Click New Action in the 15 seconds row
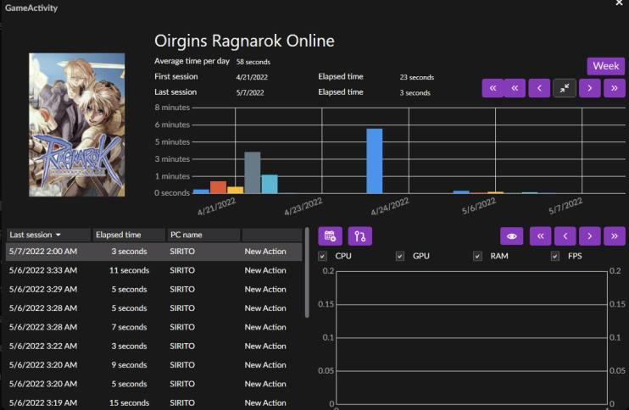Screen dimensions: 629x410 265,402
